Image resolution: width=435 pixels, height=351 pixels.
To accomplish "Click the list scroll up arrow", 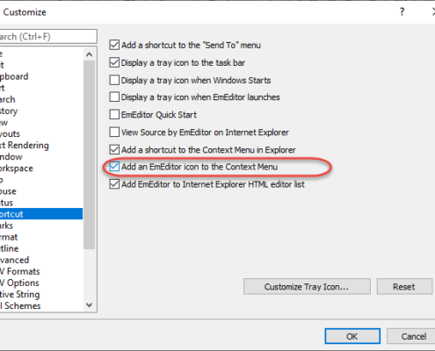I will [x=90, y=54].
